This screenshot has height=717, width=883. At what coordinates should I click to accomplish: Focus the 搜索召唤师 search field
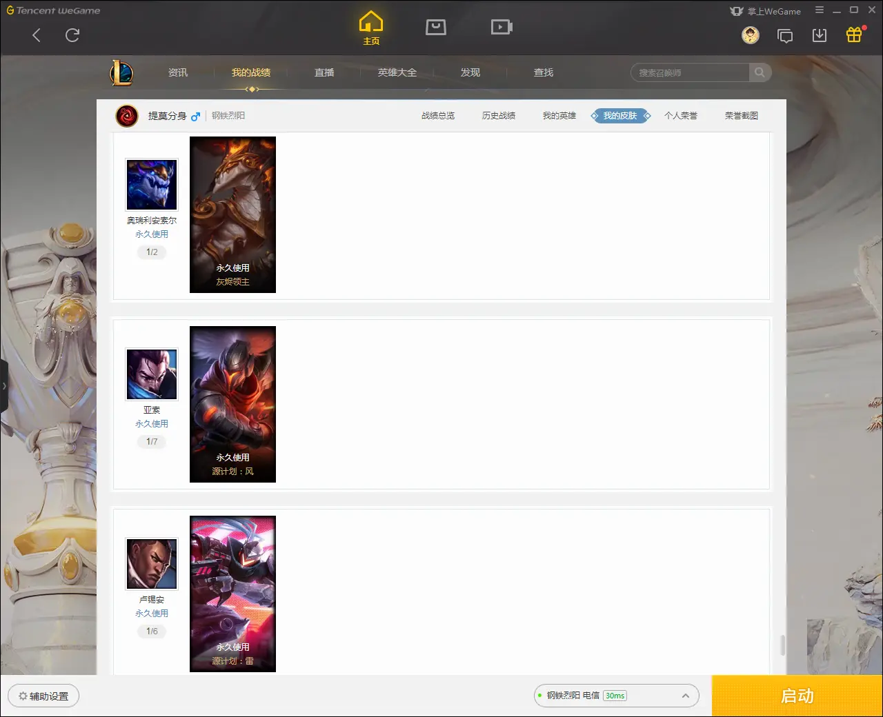[x=690, y=72]
